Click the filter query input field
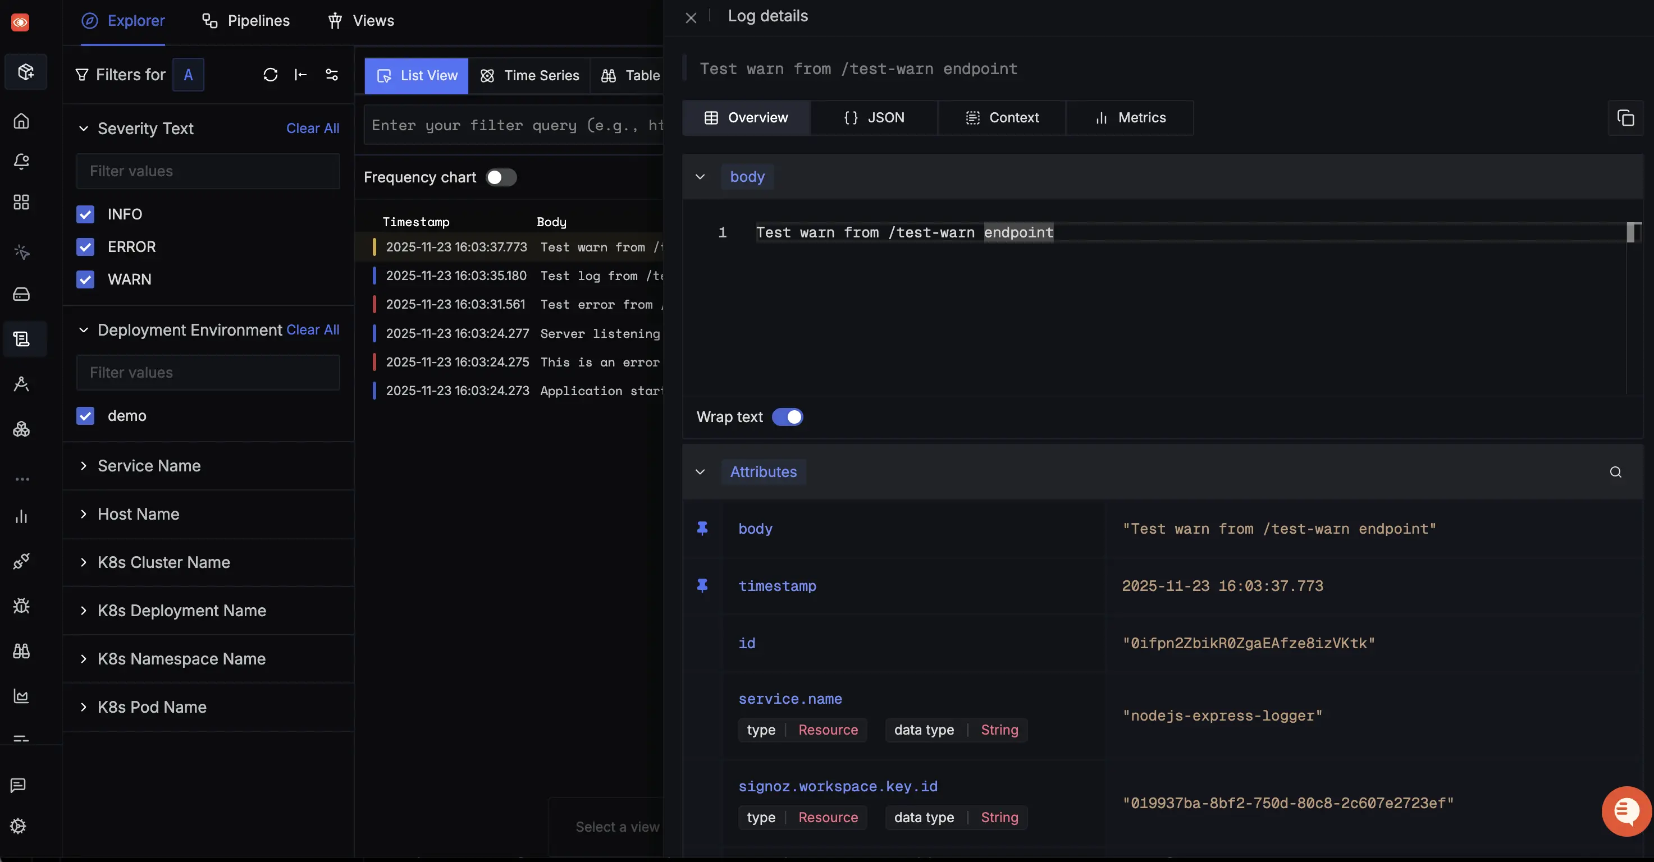Viewport: 1654px width, 862px height. click(x=514, y=125)
